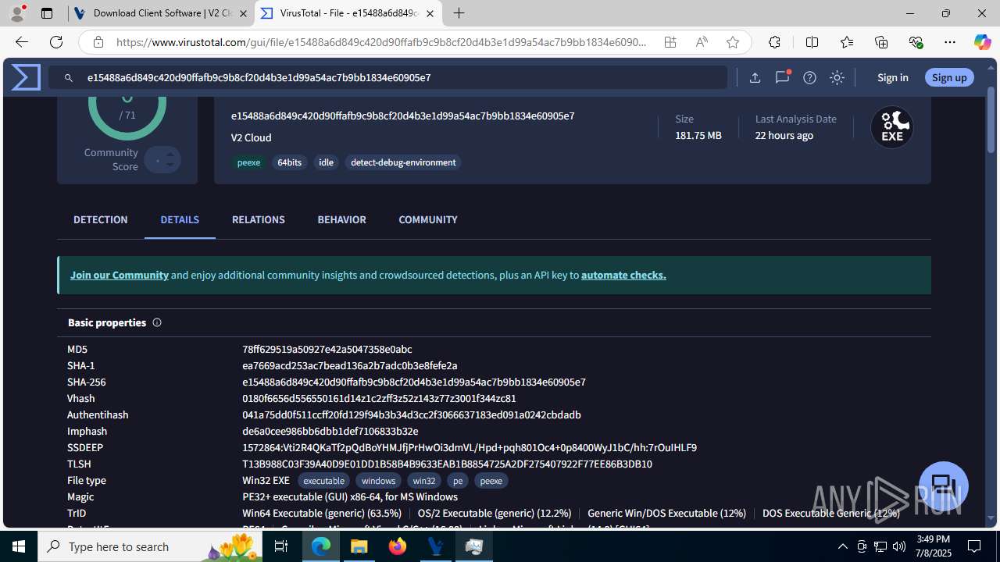This screenshot has width=1000, height=562.
Task: View site information lock icon
Action: (98, 42)
